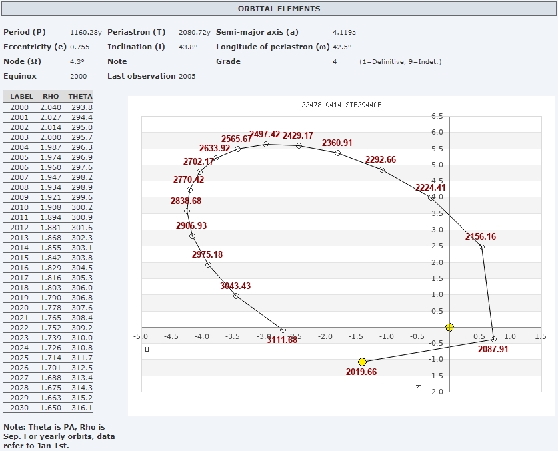This screenshot has width=558, height=451.
Task: Select the orbit point labeled 2087.91
Action: tap(493, 339)
